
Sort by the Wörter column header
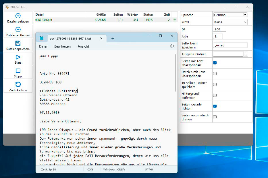132,15
